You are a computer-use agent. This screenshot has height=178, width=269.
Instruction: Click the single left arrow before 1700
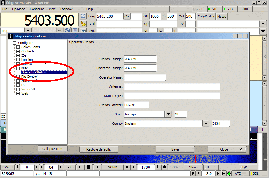134,167
